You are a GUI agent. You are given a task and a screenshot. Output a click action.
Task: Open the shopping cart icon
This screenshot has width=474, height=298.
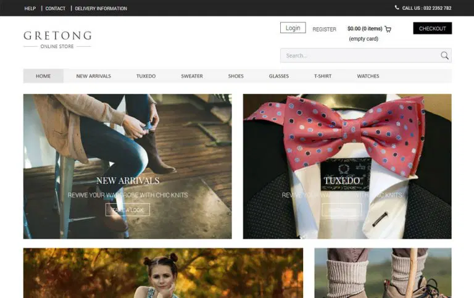tap(388, 29)
